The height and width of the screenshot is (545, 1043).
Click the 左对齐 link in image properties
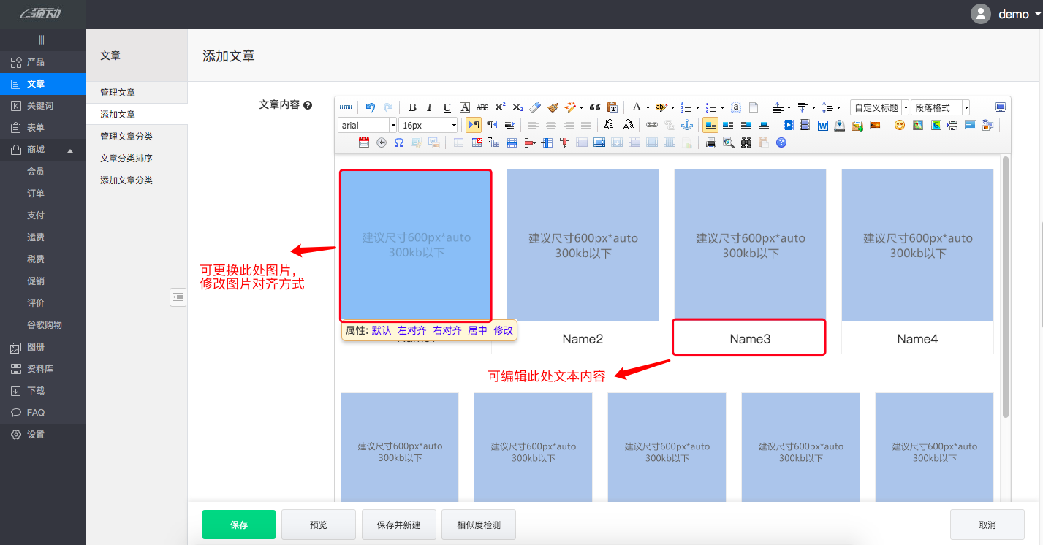coord(411,331)
